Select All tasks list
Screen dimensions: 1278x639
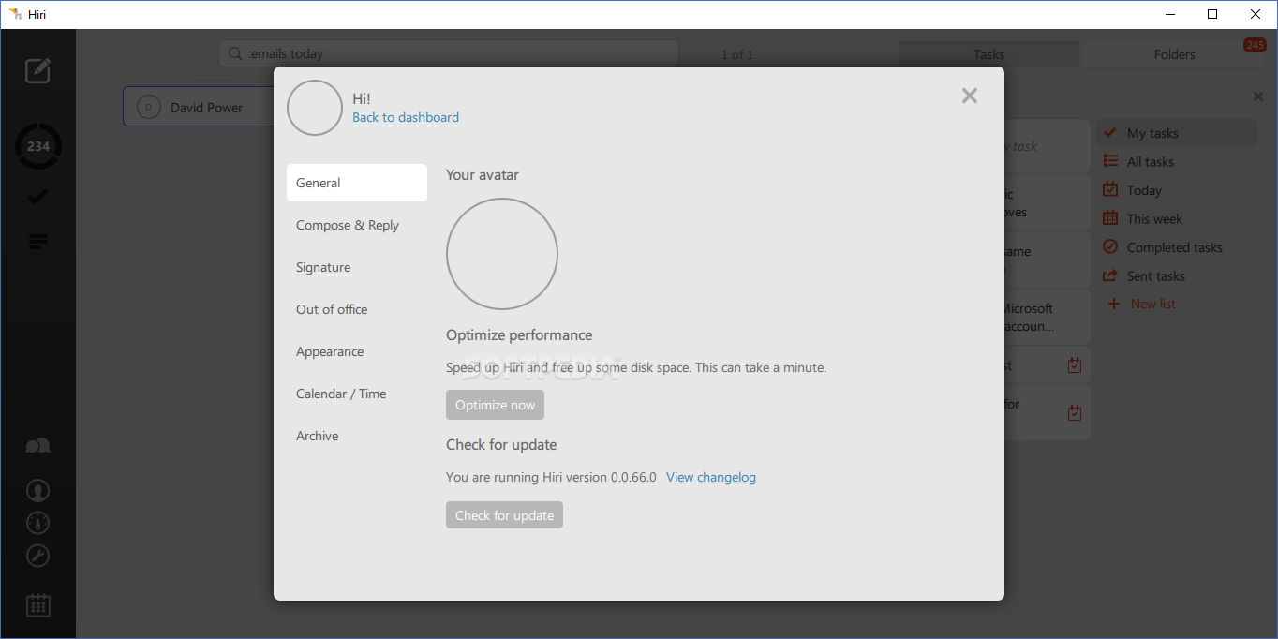[x=1151, y=161]
